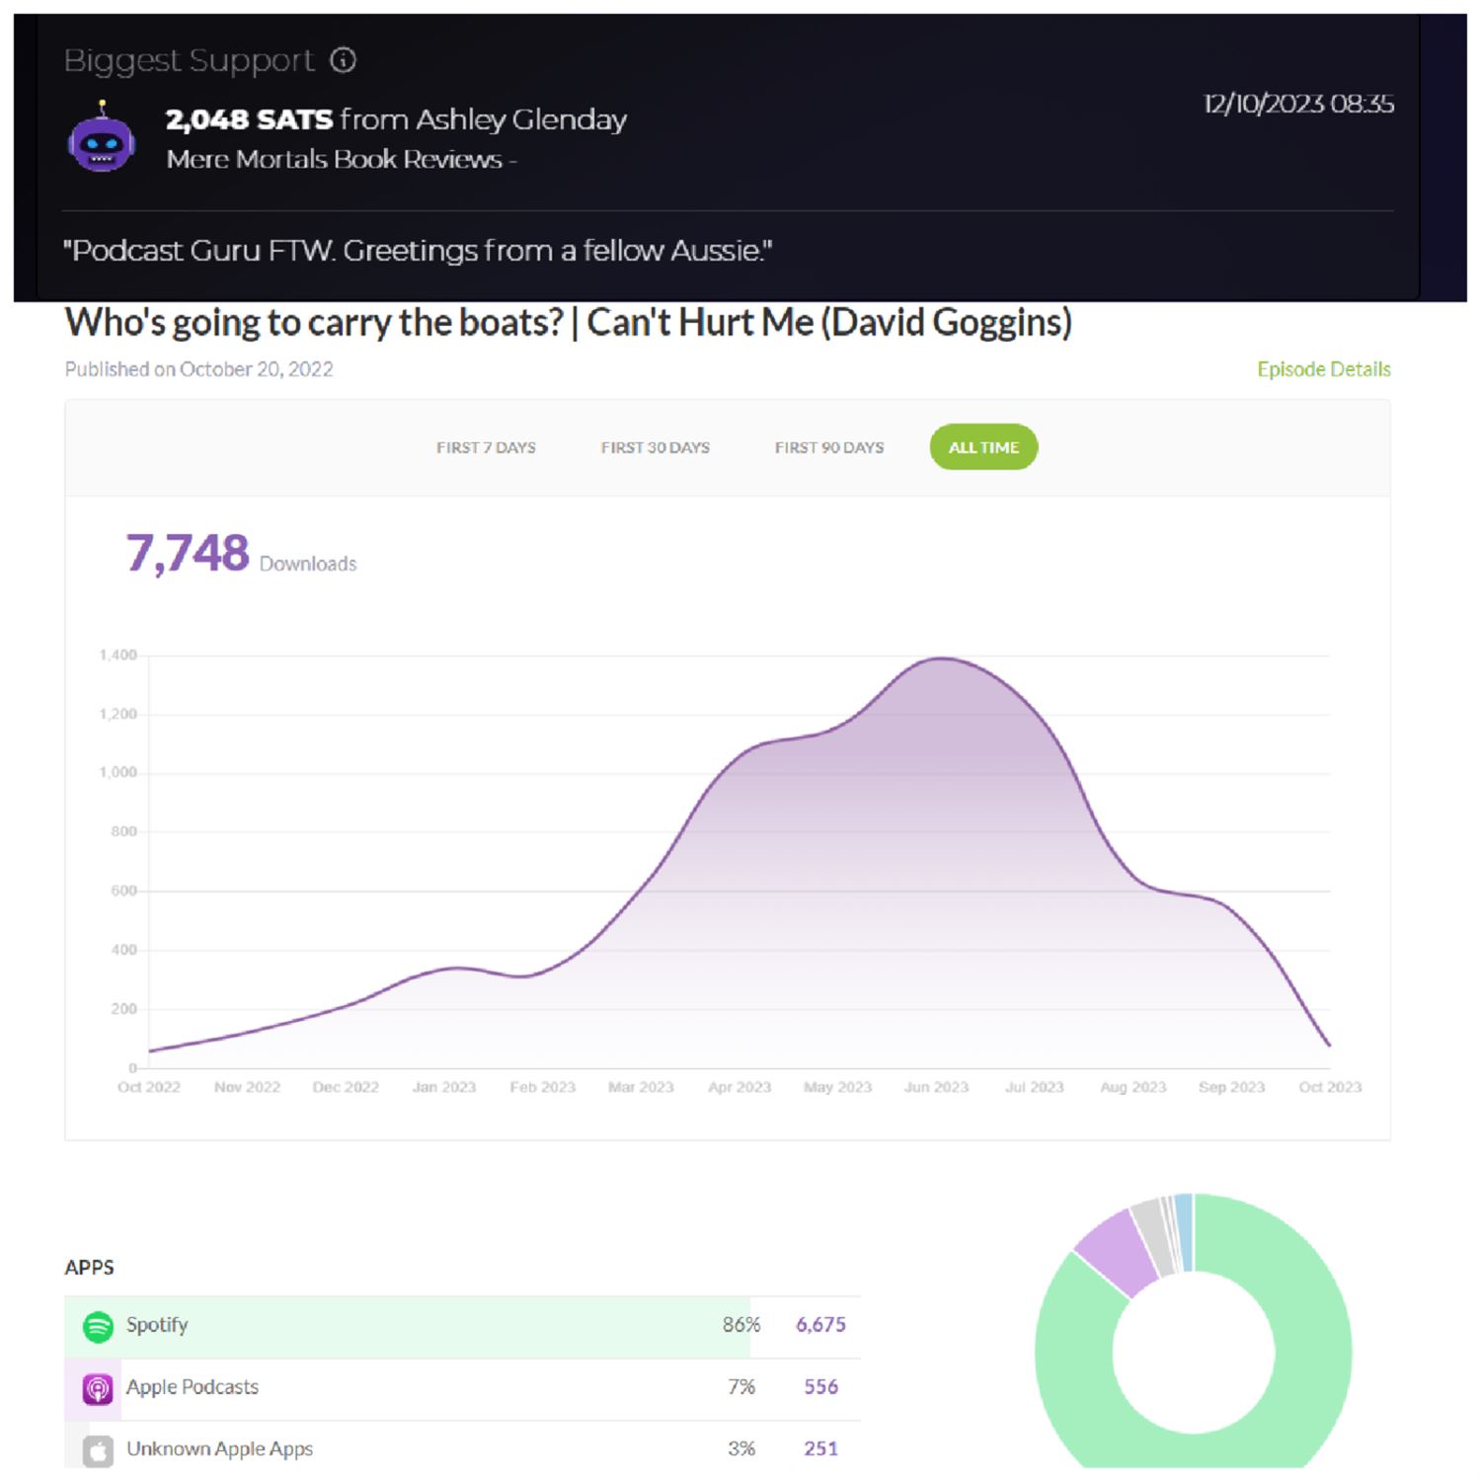Click the 600 y-axis label

pos(124,892)
